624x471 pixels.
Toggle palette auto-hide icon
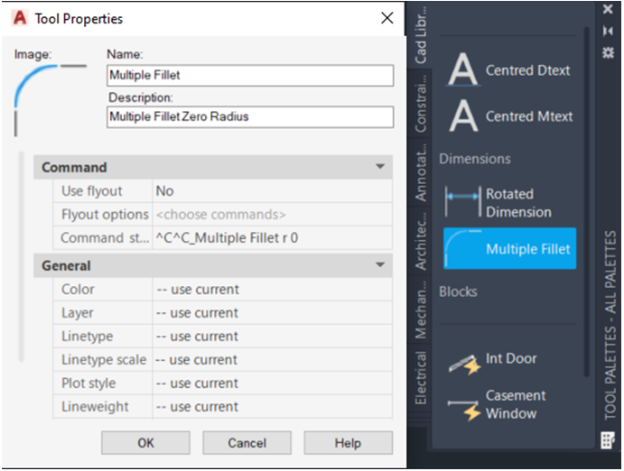(608, 30)
